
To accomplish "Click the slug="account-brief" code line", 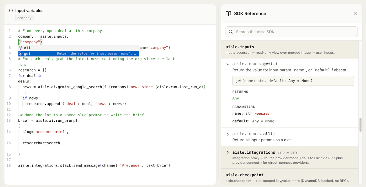I will tap(46, 132).
